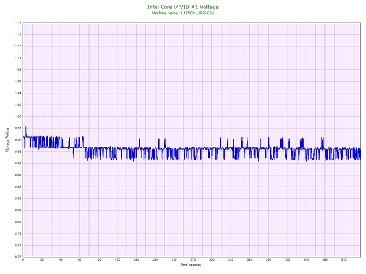This screenshot has height=274, width=366.
Task: Click the 0.93 y-axis tick label
Action: click(18, 152)
